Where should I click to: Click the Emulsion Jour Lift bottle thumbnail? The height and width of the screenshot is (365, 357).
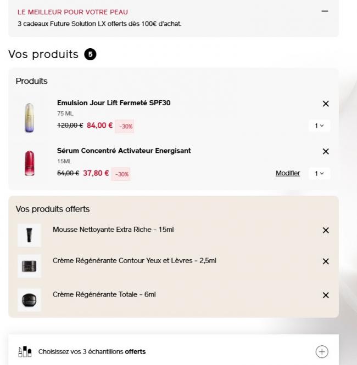point(29,118)
